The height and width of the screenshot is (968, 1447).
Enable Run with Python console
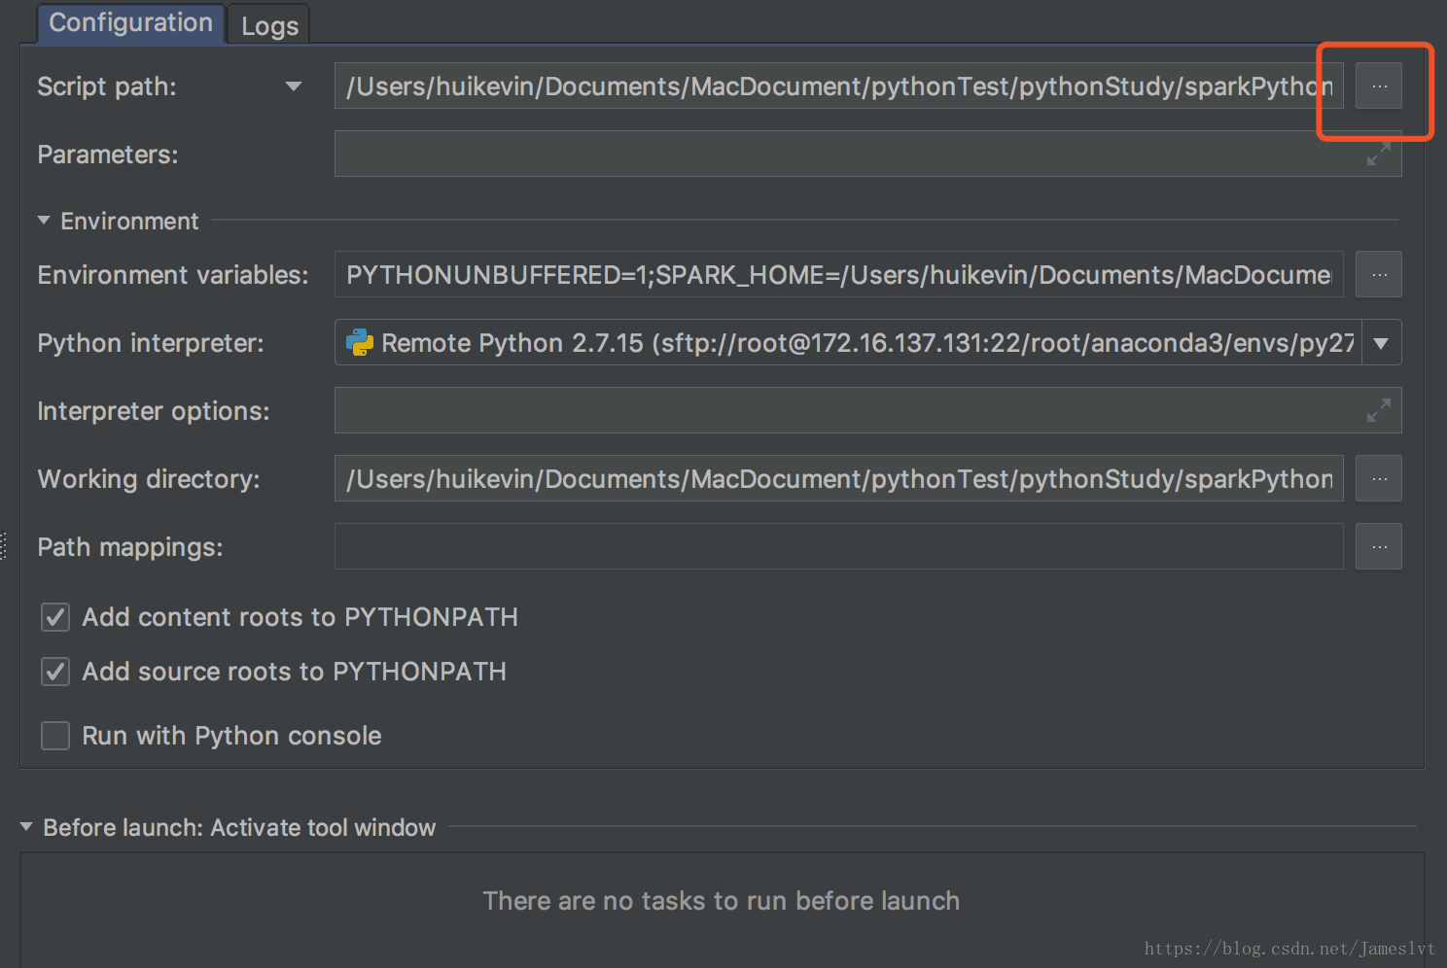click(55, 736)
